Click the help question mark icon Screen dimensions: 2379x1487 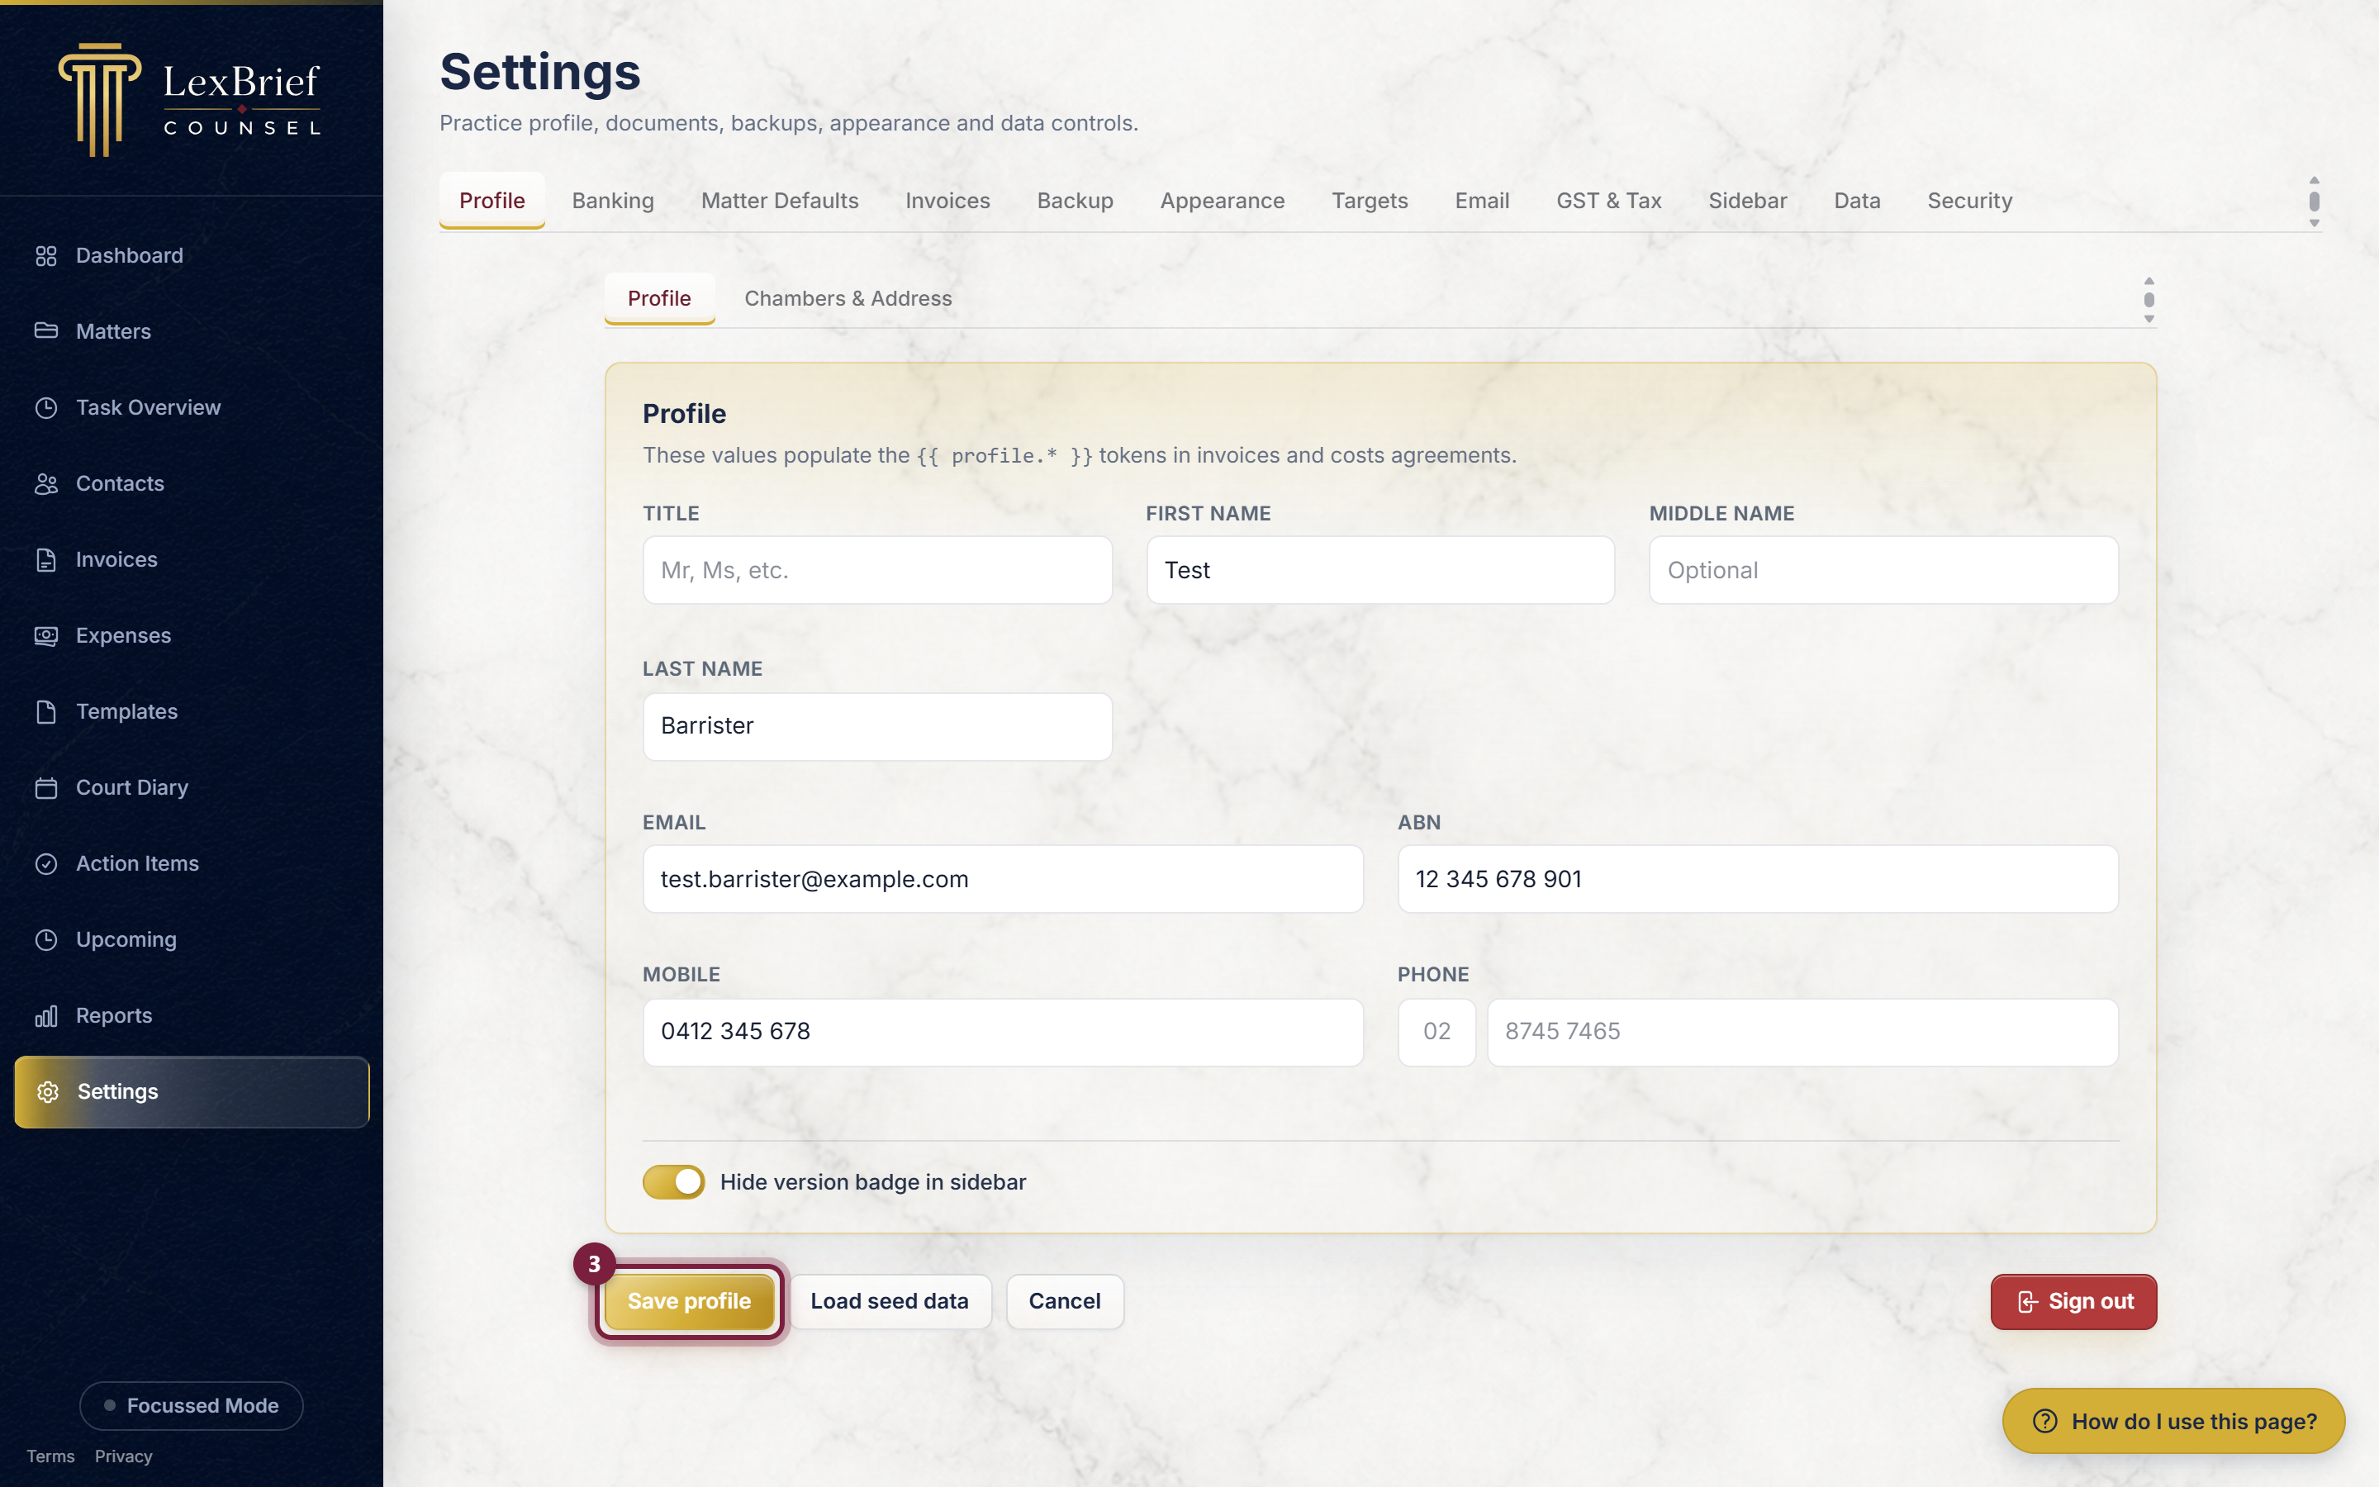pyautogui.click(x=2044, y=1421)
